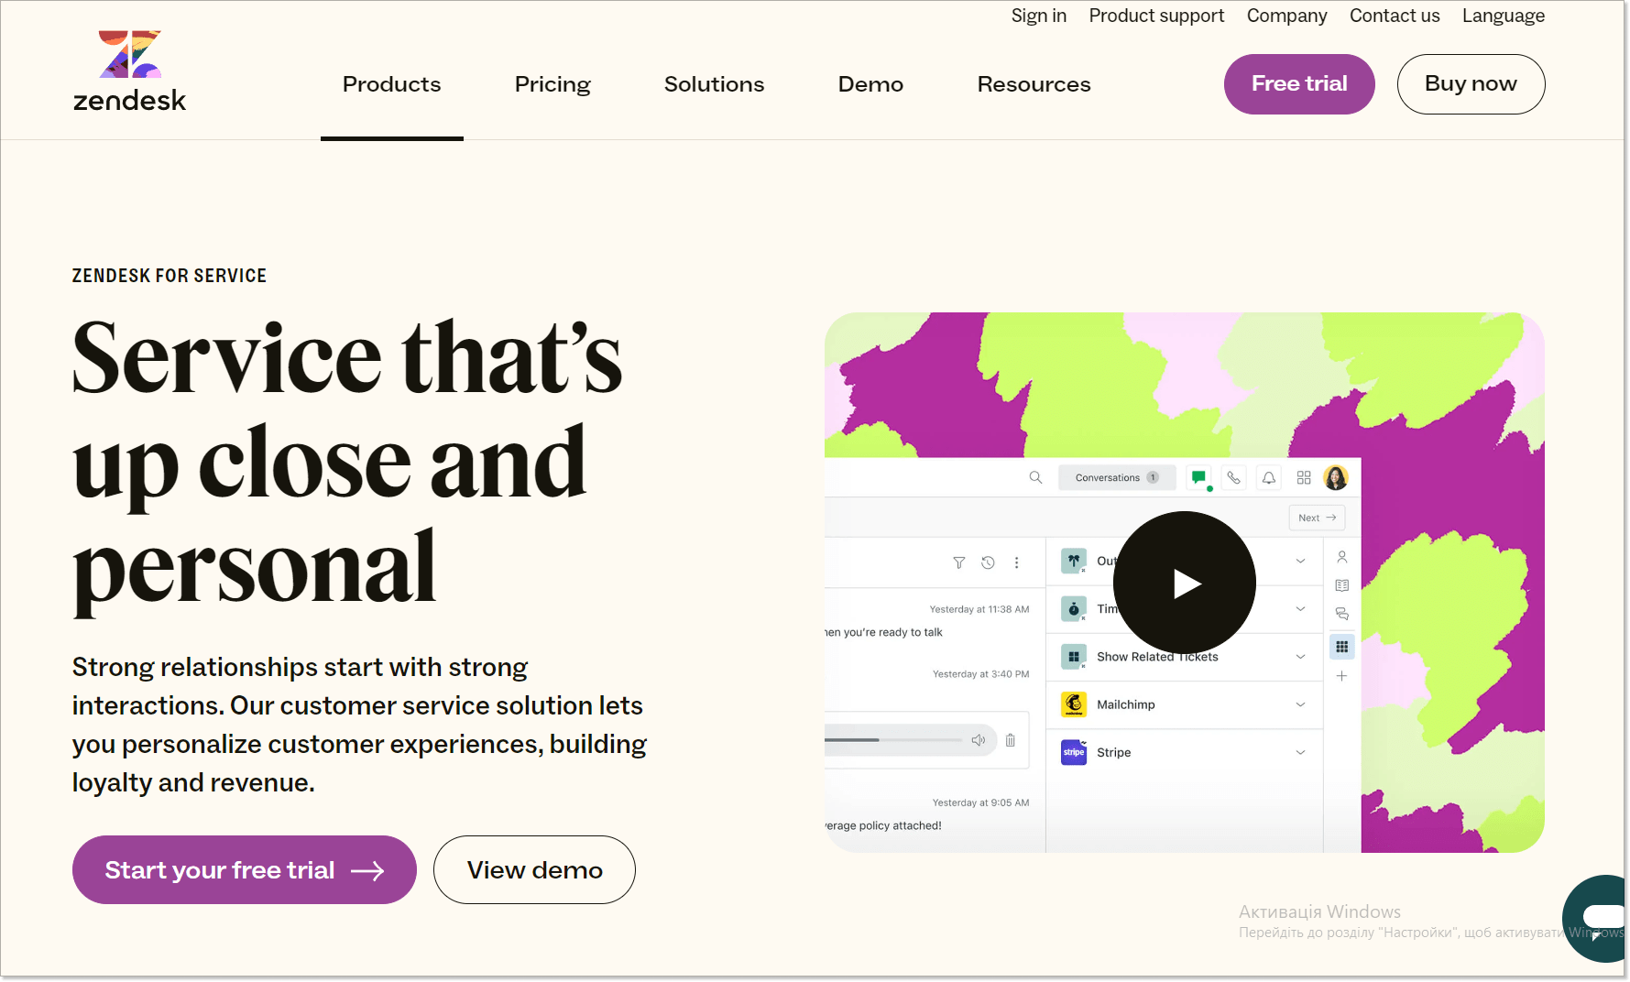Play the product video
The height and width of the screenshot is (982, 1630).
click(x=1185, y=583)
